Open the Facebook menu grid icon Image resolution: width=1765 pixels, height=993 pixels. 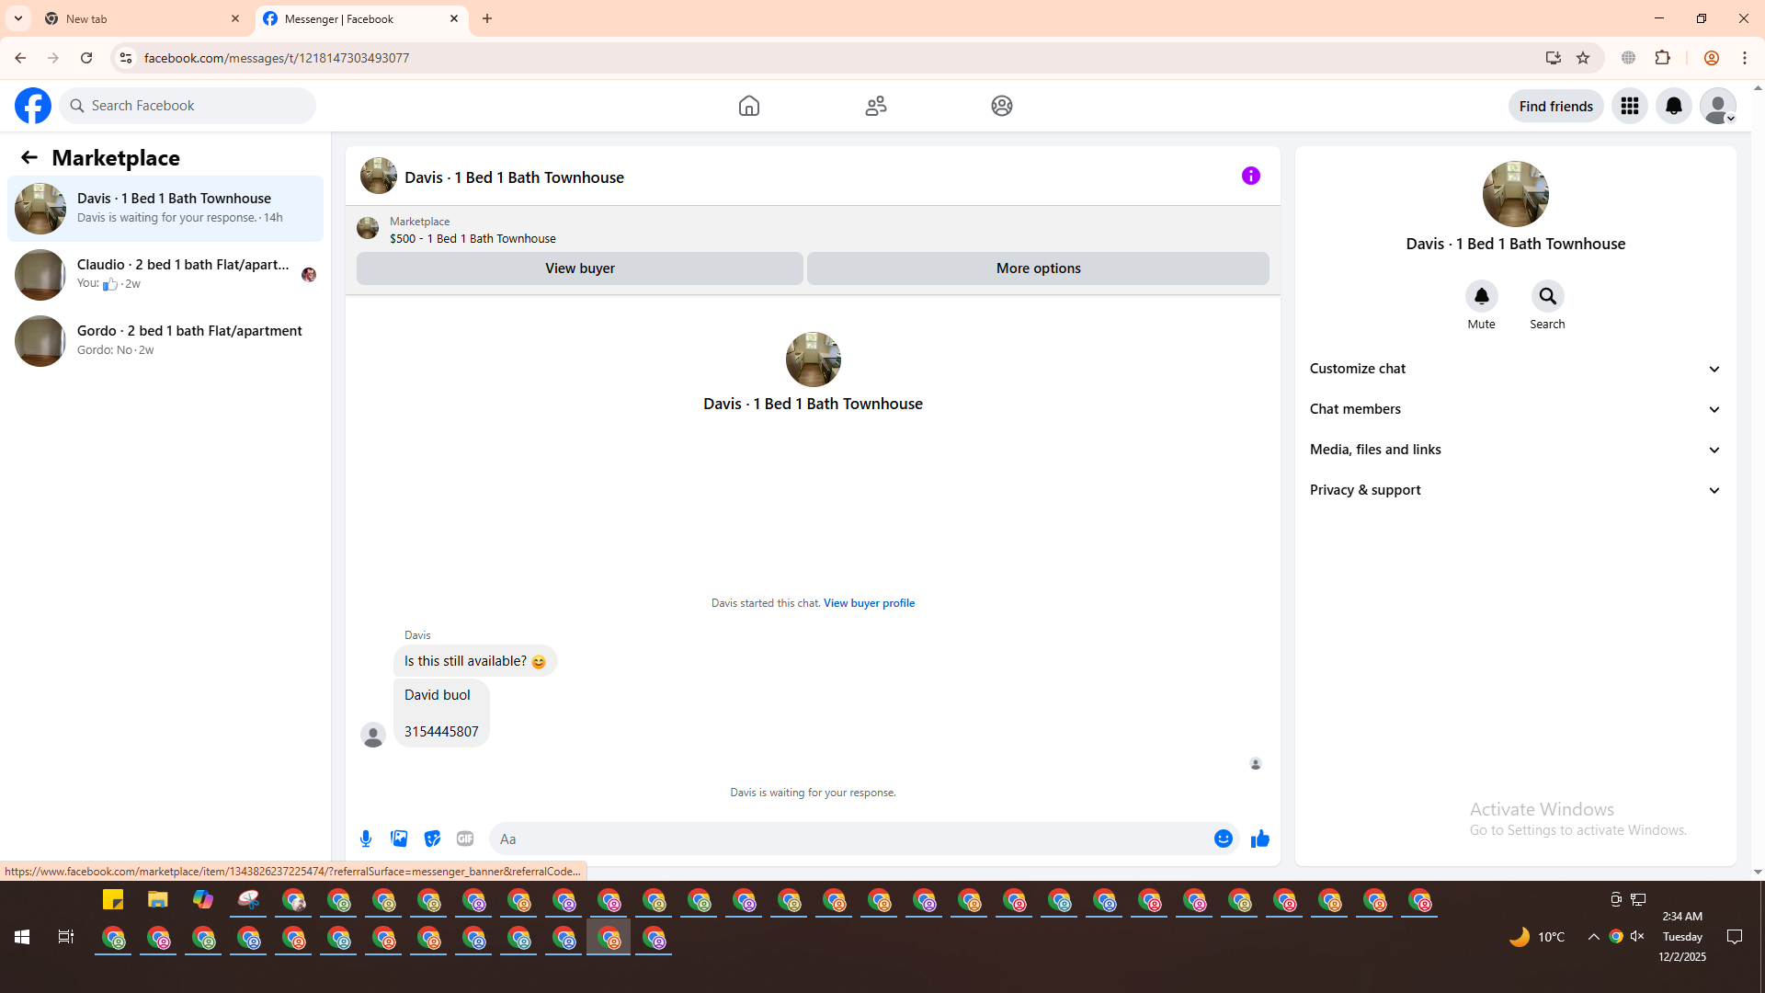tap(1629, 106)
